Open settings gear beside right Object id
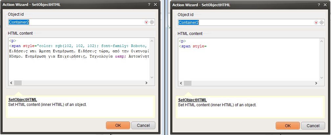Image resolution: width=331 pixels, height=135 pixels. pyautogui.click(x=321, y=22)
